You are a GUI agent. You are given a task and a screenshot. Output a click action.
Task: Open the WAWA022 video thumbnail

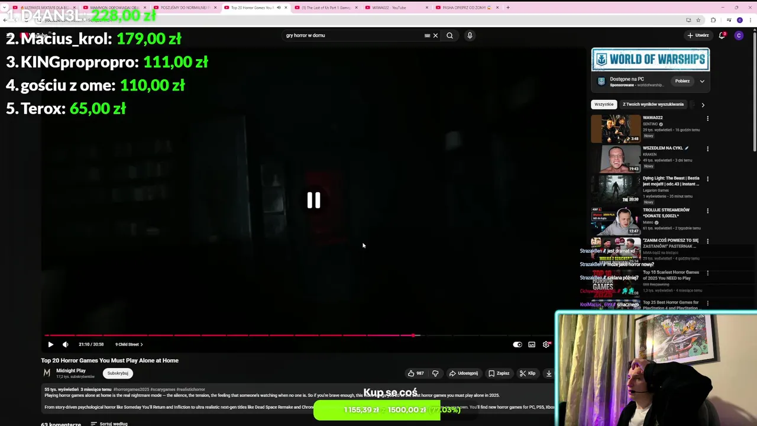[616, 128]
